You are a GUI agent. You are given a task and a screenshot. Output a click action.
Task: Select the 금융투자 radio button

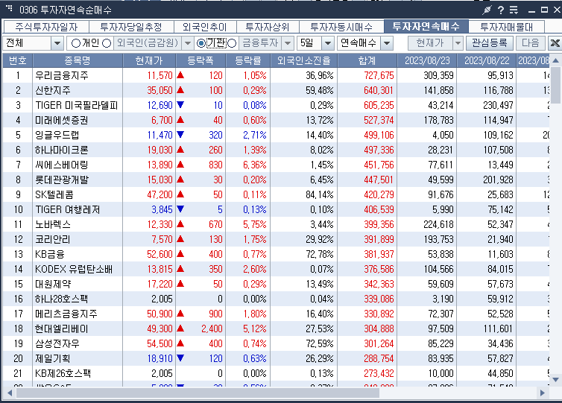[232, 43]
